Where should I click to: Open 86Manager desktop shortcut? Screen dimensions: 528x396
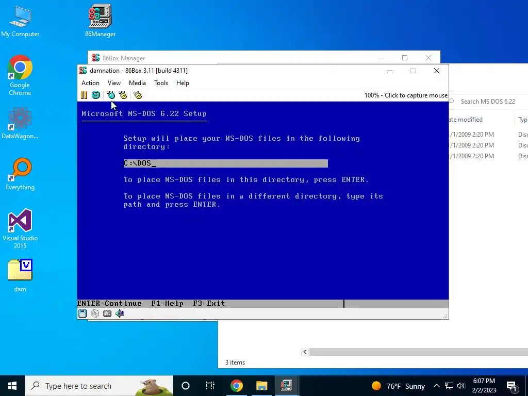pos(100,20)
